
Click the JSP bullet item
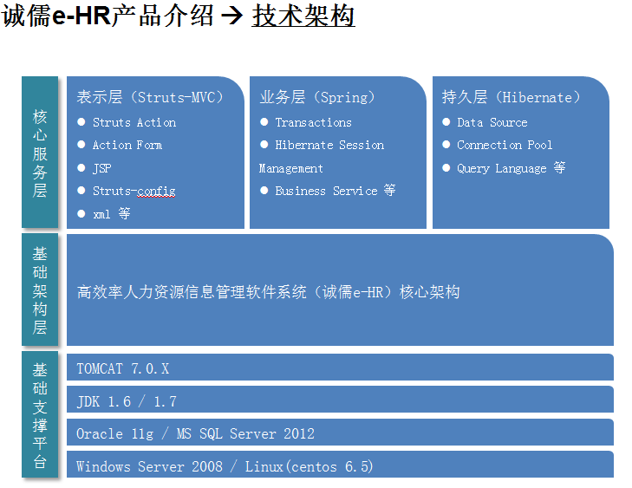102,168
